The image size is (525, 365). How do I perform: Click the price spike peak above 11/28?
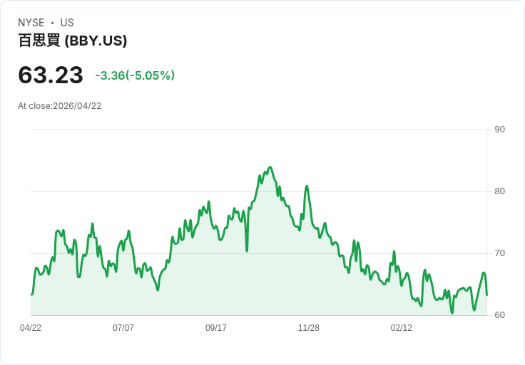(x=307, y=186)
